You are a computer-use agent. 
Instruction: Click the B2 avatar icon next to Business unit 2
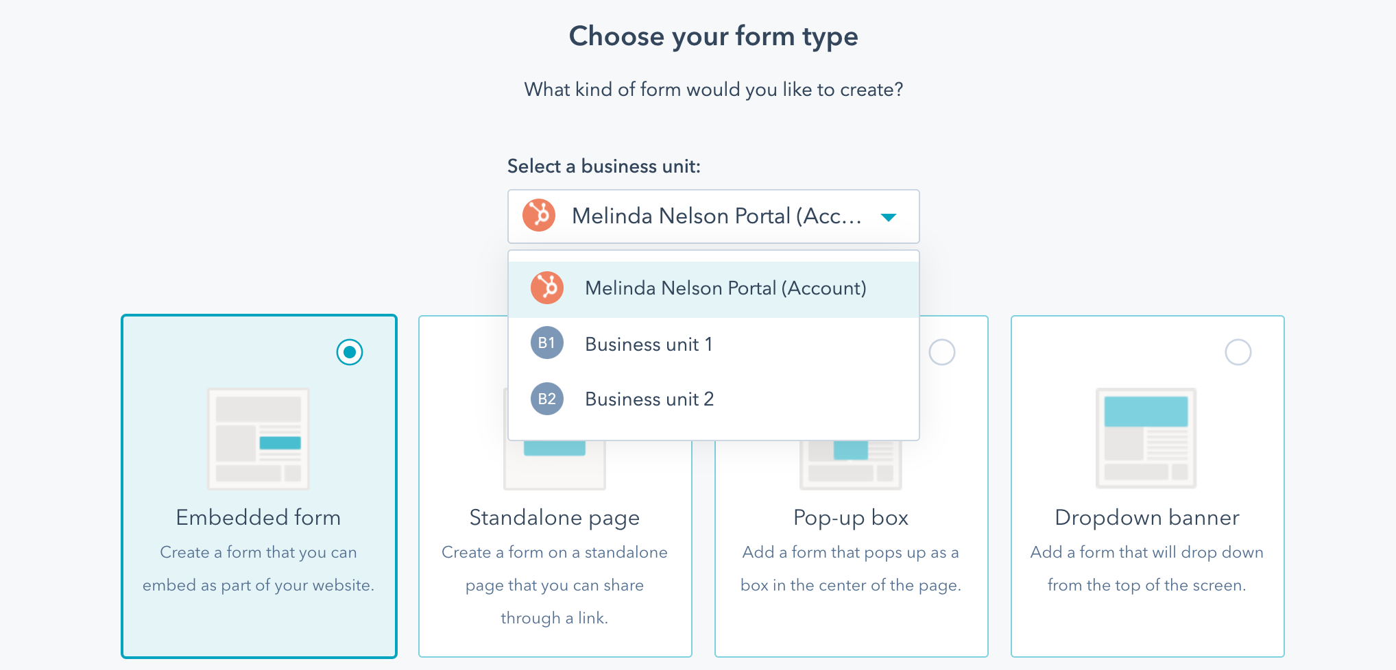point(546,399)
